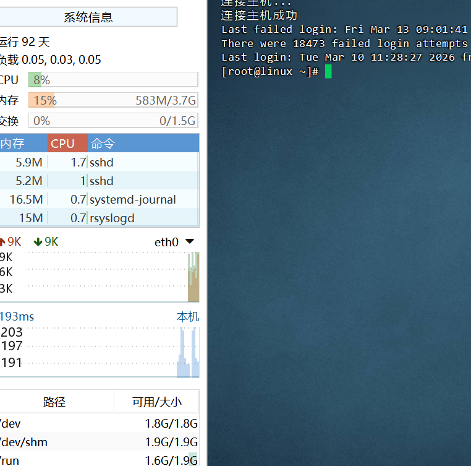Click the 本机 link
Image resolution: width=471 pixels, height=466 pixels.
coord(188,317)
